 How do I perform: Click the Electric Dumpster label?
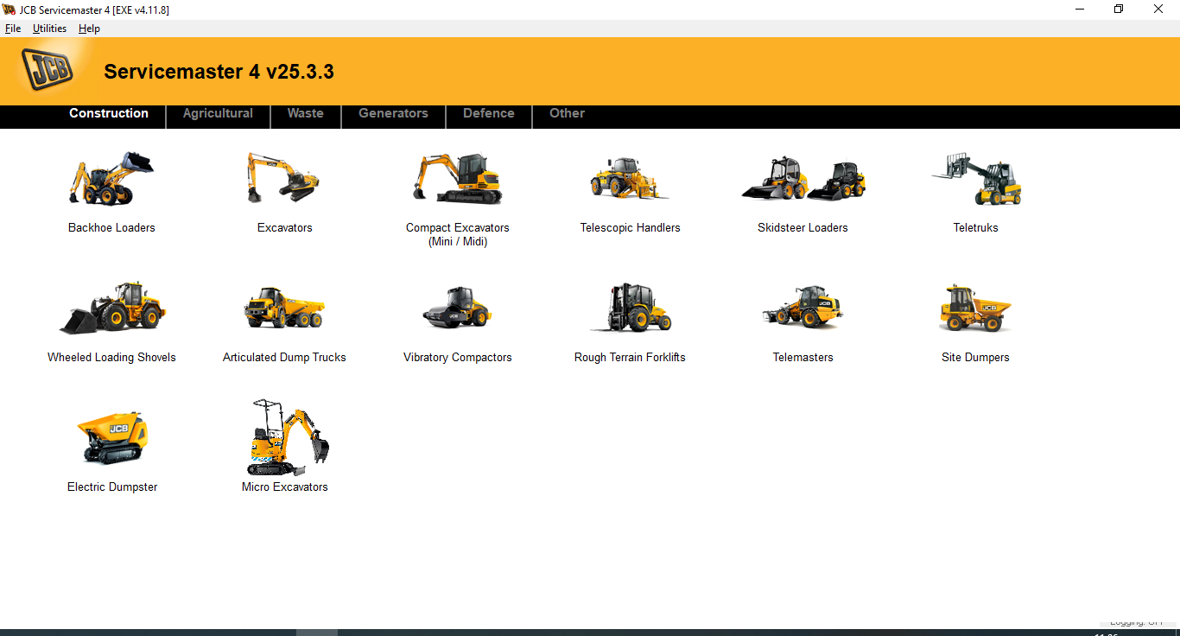tap(112, 487)
